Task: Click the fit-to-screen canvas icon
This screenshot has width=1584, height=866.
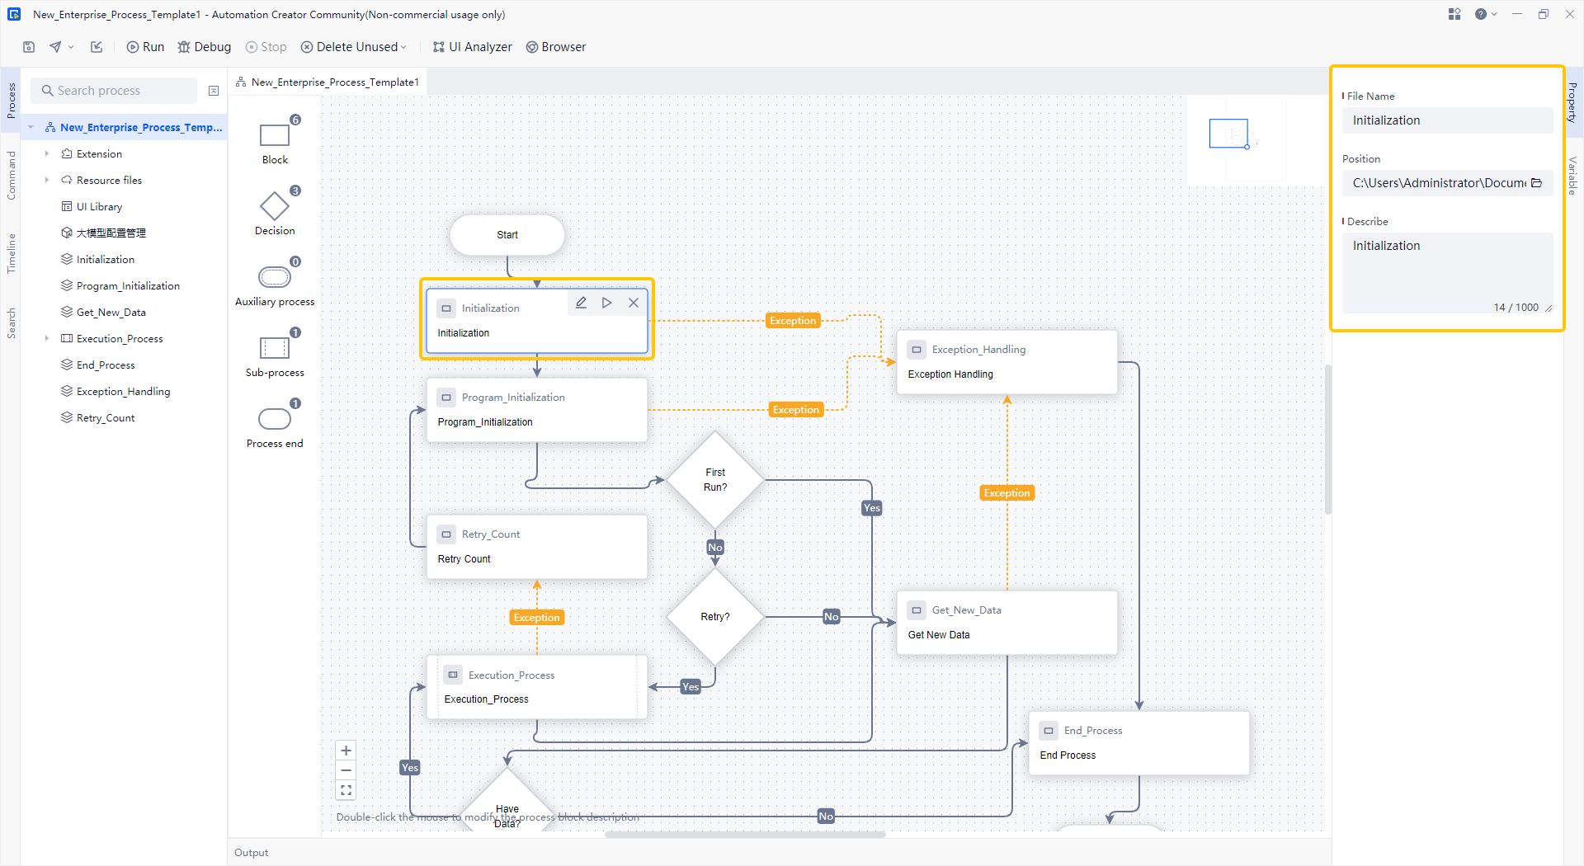Action: click(346, 790)
